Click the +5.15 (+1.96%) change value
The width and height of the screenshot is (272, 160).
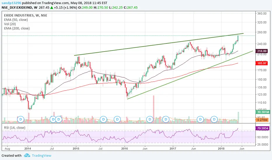[65, 8]
